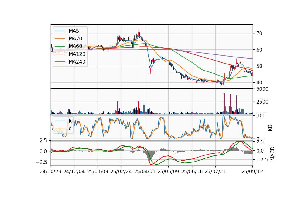Click the KD axis title

coord(270,128)
